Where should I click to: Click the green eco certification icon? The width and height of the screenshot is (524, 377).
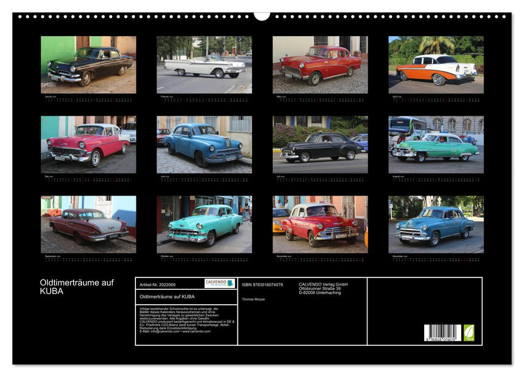click(469, 332)
